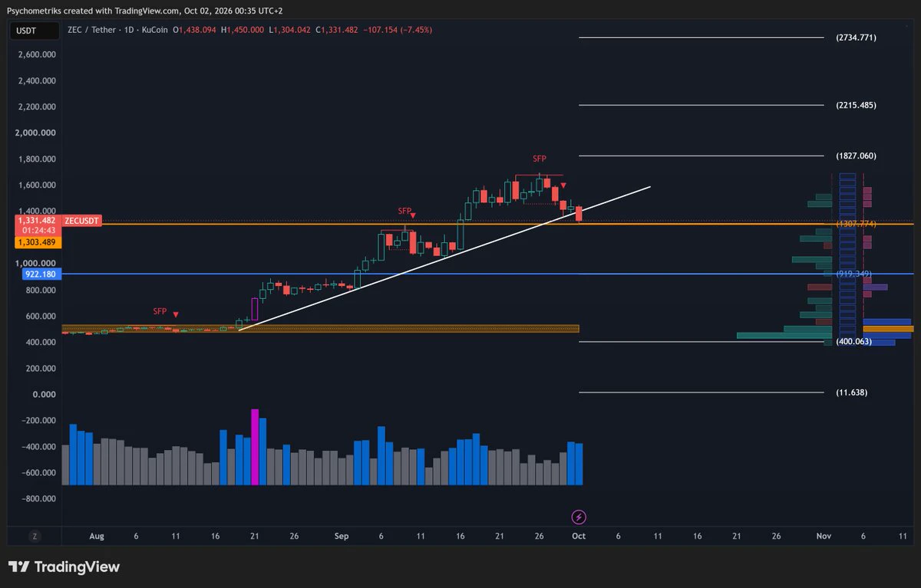Click the change value −107.154 (−7.45%)
Viewport: 921px width, 588px height.
pos(399,30)
